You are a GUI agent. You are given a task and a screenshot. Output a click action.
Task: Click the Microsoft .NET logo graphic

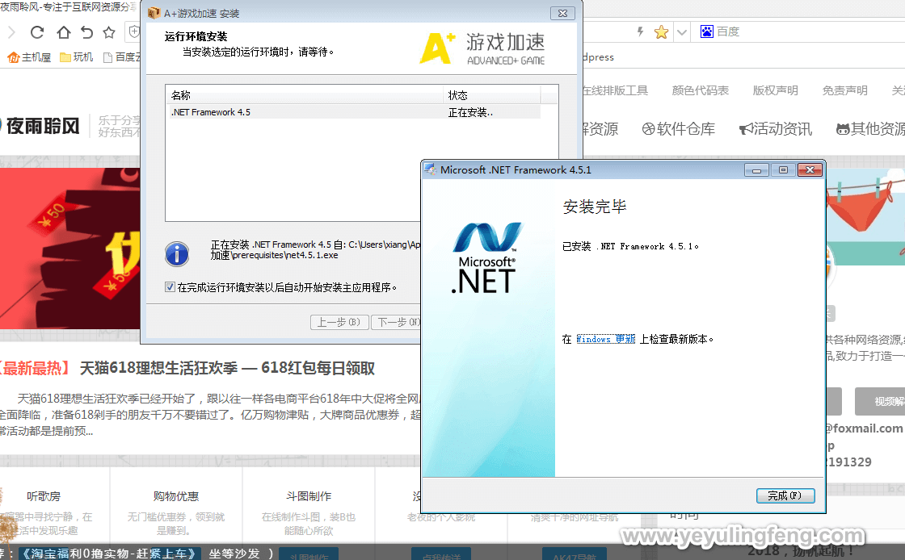click(x=486, y=257)
